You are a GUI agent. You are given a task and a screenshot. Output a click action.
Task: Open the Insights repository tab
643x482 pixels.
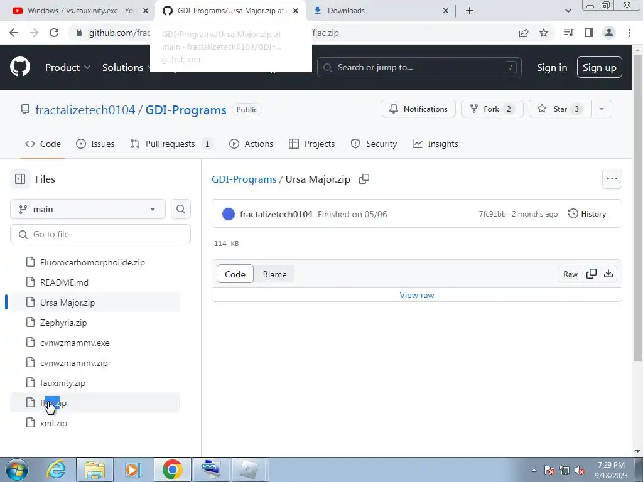point(435,144)
